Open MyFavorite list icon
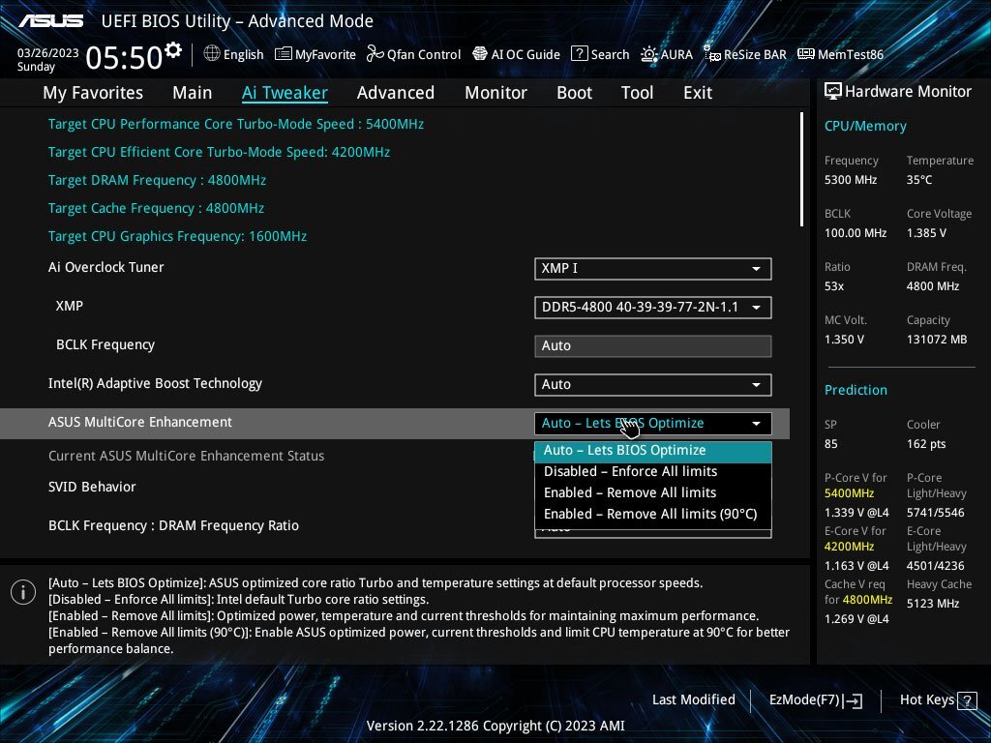991x743 pixels. (x=284, y=54)
